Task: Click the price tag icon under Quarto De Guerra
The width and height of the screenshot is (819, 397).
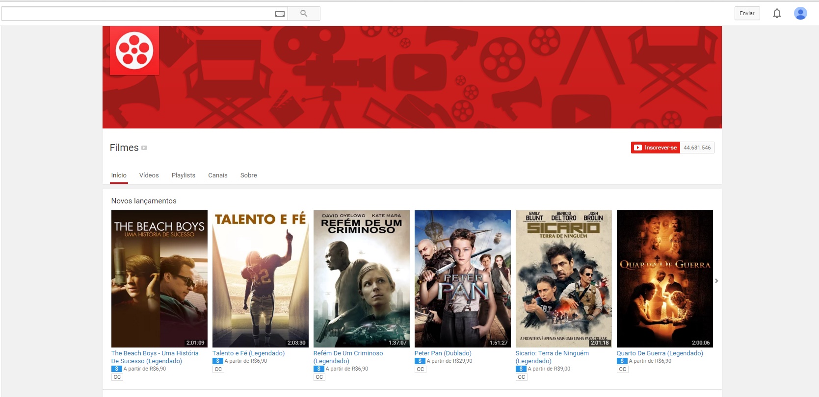Action: 622,361
